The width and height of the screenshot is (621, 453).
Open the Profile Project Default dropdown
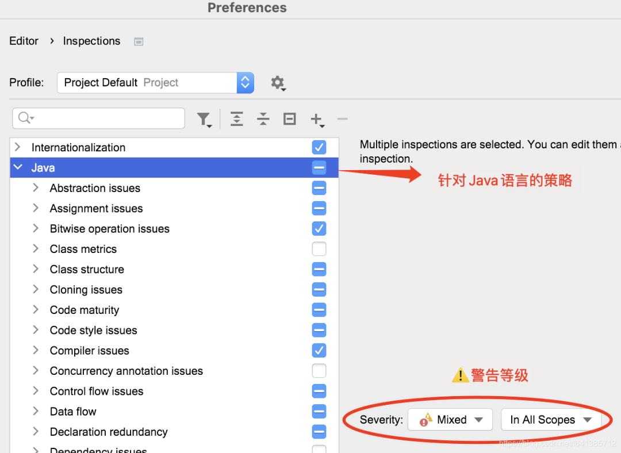pos(155,82)
